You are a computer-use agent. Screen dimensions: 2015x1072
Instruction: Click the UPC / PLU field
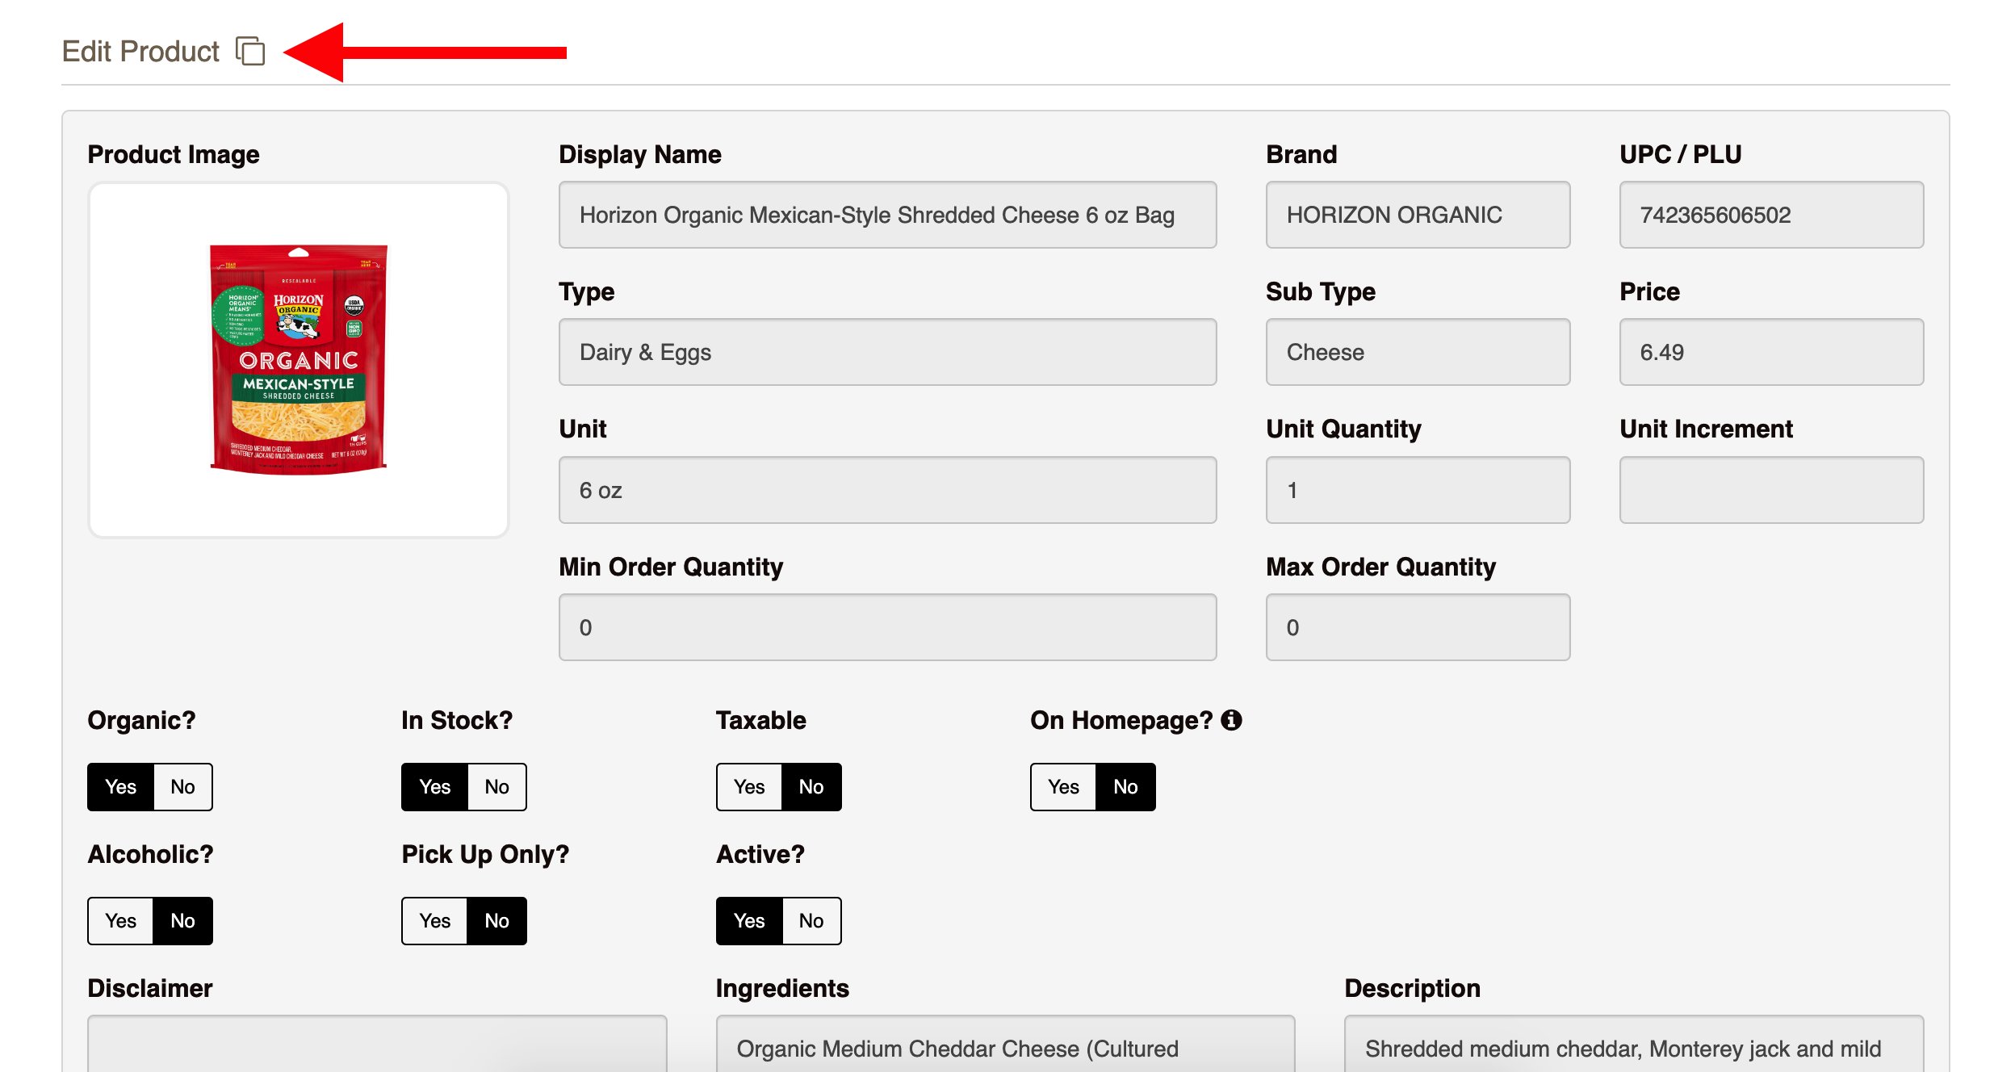(1771, 215)
